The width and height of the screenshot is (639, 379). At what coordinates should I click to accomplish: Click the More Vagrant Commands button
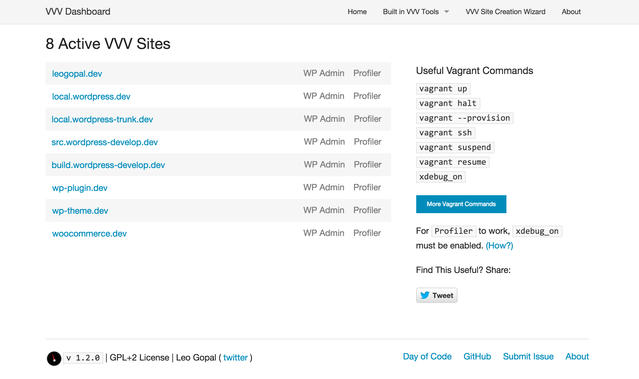point(461,204)
